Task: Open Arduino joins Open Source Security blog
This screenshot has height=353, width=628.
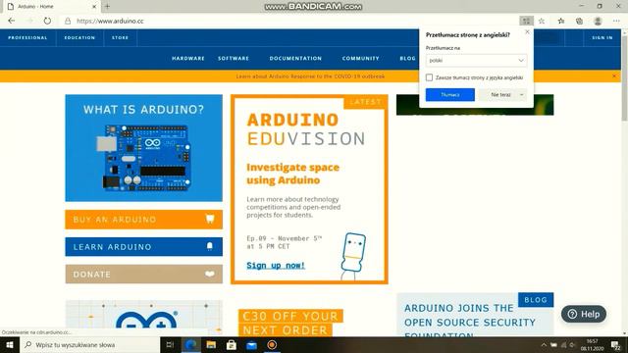Action: coord(470,323)
